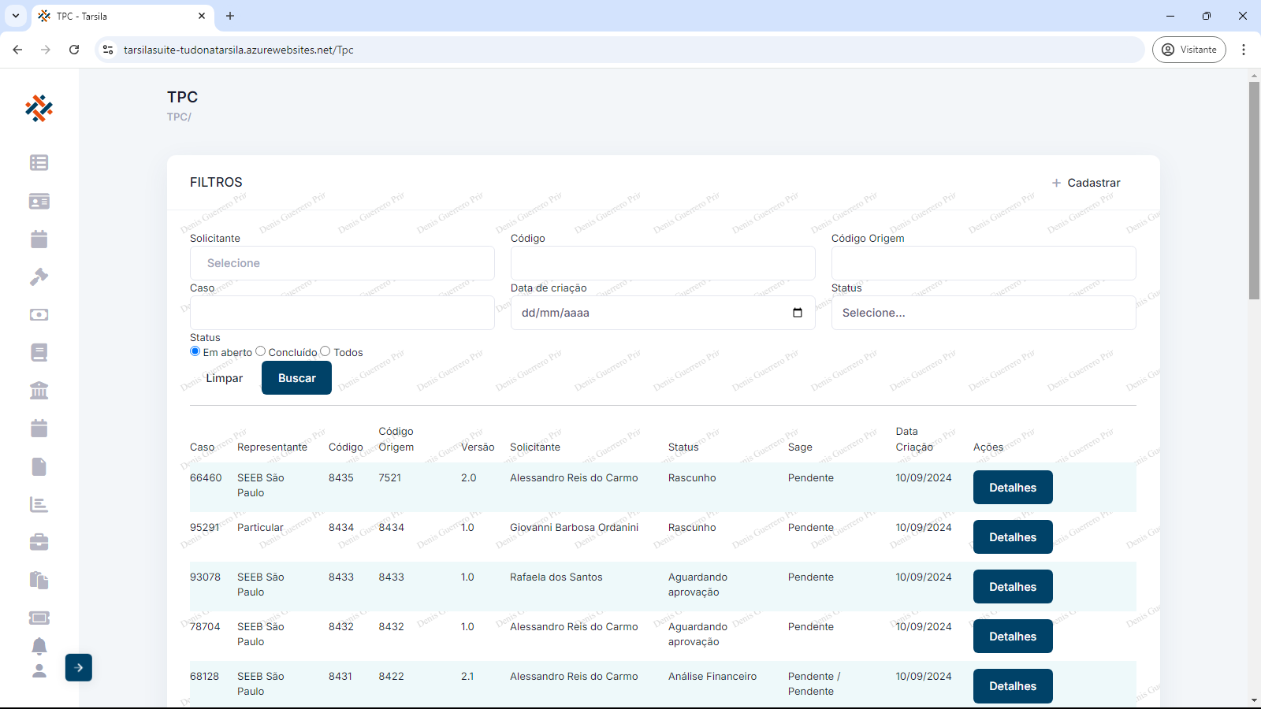Click the notifications bell icon
Viewport: 1261px width, 709px height.
click(x=39, y=646)
